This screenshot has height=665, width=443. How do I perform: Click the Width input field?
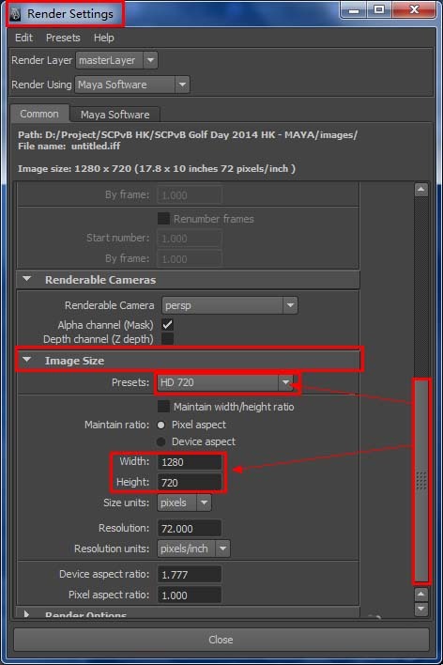coord(189,462)
